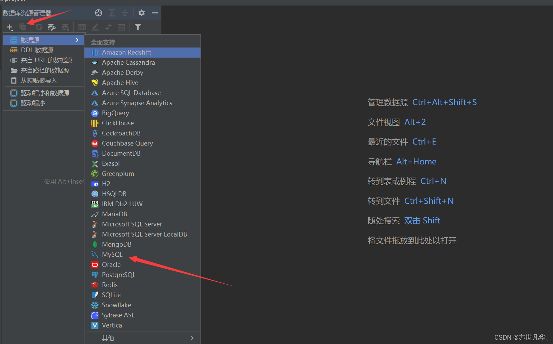The width and height of the screenshot is (553, 344).
Task: Click the Edit source pencil icon
Action: [x=95, y=27]
